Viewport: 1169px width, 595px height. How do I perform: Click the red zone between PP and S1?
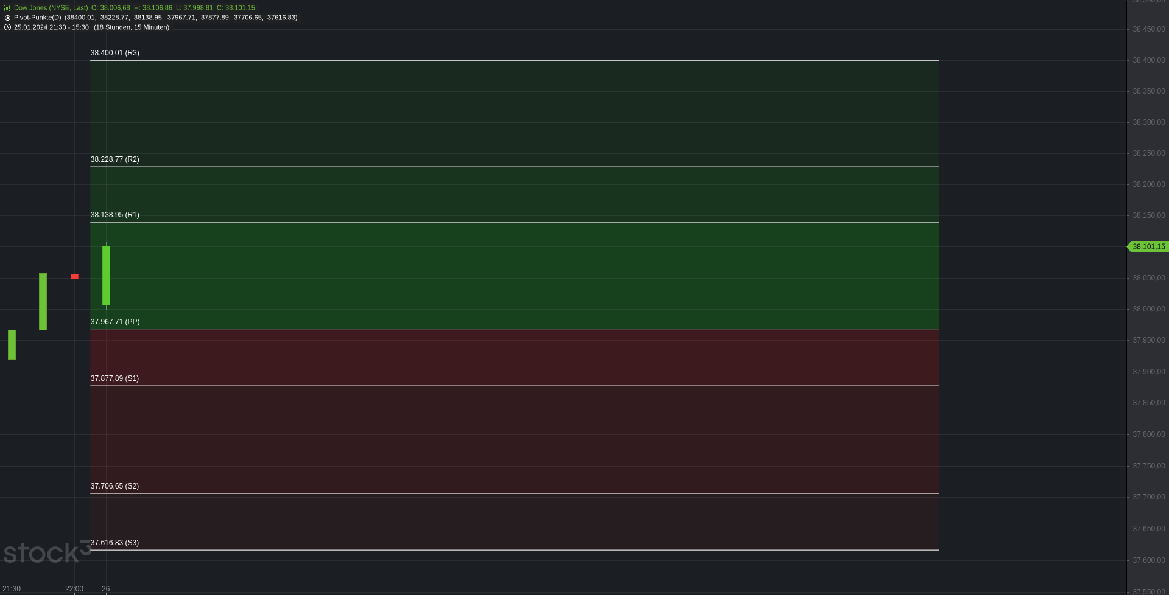click(514, 358)
